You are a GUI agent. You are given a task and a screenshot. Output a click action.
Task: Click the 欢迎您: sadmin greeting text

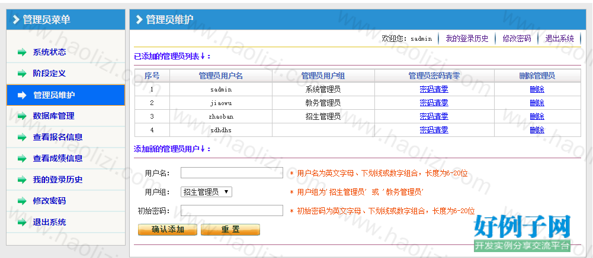point(407,38)
